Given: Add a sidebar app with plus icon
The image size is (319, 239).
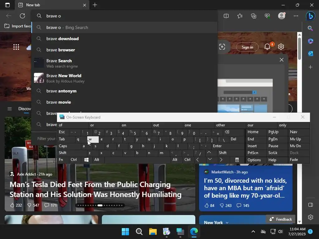Looking at the screenshot, I should pos(311,67).
